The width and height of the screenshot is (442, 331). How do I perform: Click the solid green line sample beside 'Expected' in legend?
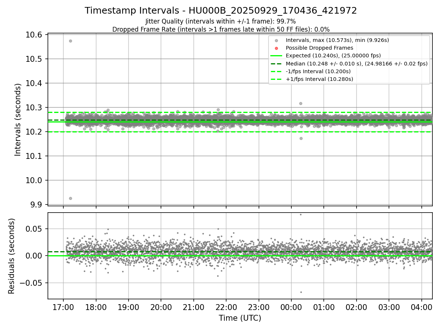[x=277, y=56]
